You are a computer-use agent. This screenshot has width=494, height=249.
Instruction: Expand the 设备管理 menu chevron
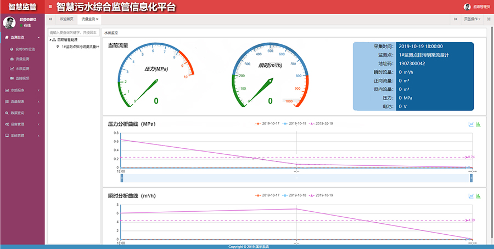click(x=39, y=124)
